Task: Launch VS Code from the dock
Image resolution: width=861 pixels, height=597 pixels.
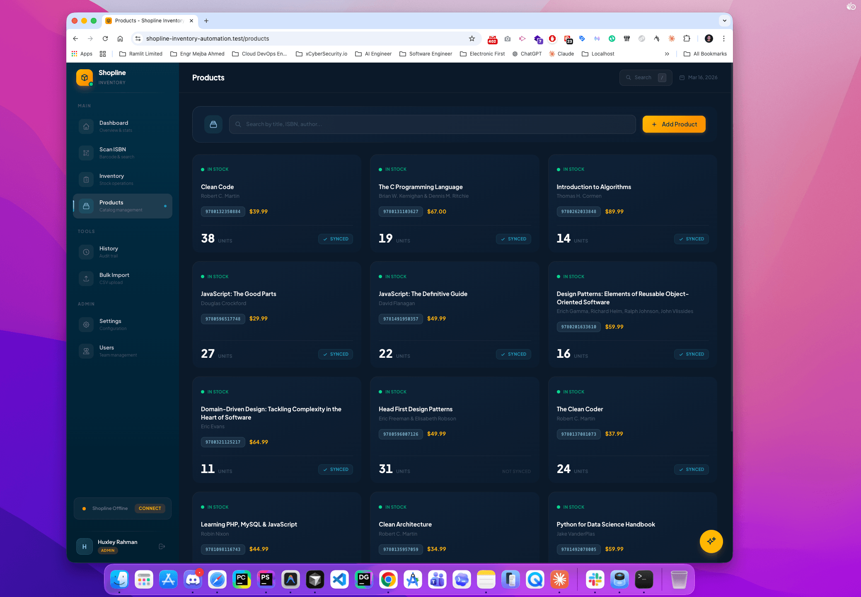Action: [x=339, y=579]
